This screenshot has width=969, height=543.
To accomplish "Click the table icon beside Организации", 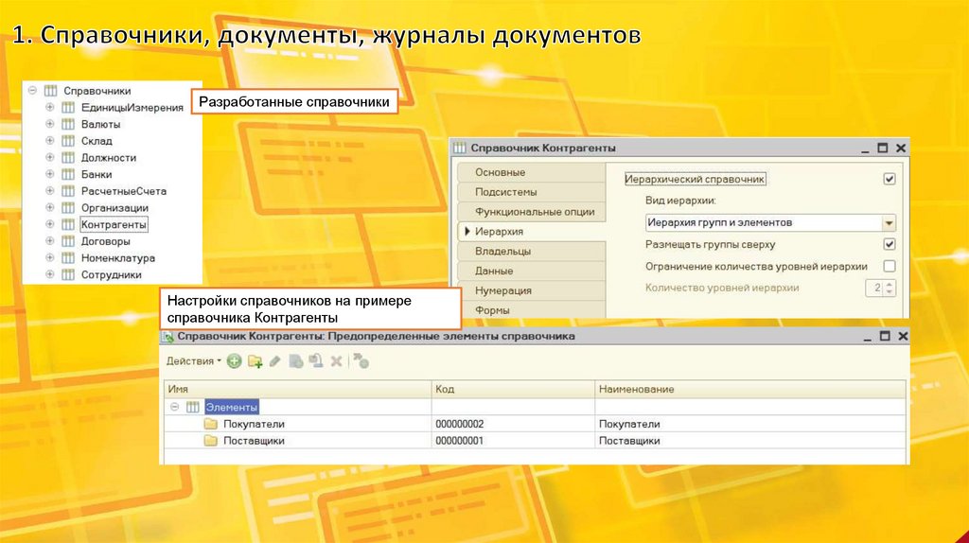I will tap(68, 207).
